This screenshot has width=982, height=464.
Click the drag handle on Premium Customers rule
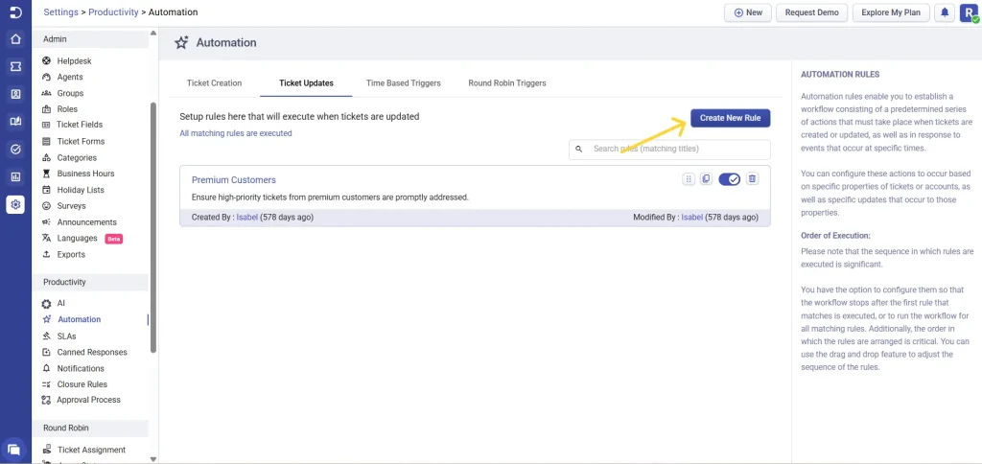689,179
